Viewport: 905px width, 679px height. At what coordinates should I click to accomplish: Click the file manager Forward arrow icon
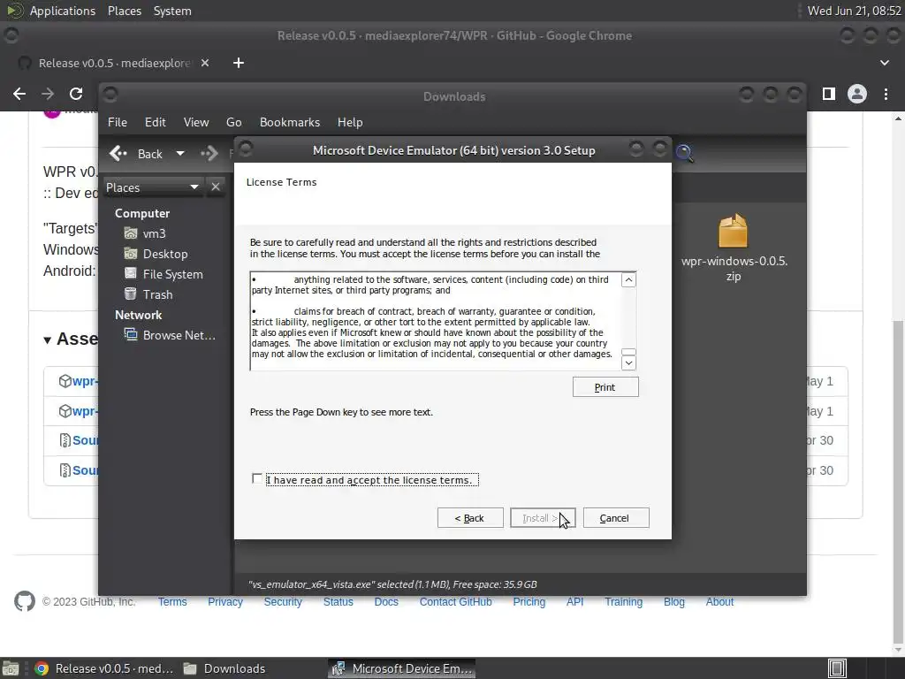[x=209, y=154]
